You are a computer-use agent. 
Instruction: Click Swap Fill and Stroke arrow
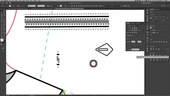(5, 39)
